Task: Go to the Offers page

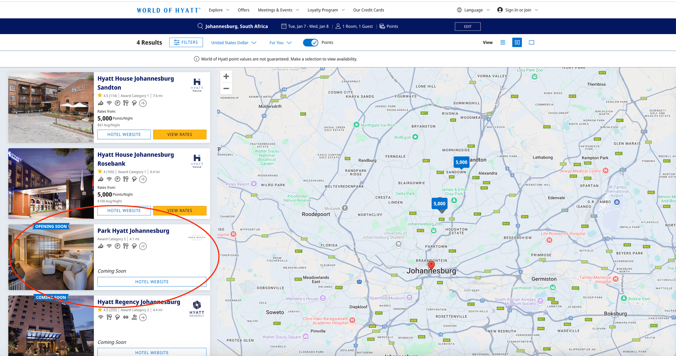Action: (243, 10)
